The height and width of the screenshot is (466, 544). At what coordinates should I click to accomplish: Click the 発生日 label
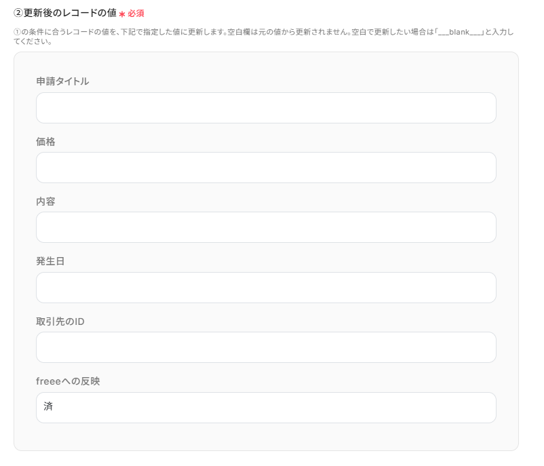point(50,261)
